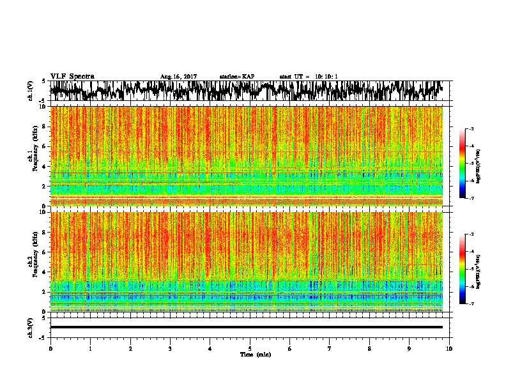The width and height of the screenshot is (506, 391).
Task: Click the 4 kHz tick label on ch.2 spectrogram
Action: pos(45,272)
